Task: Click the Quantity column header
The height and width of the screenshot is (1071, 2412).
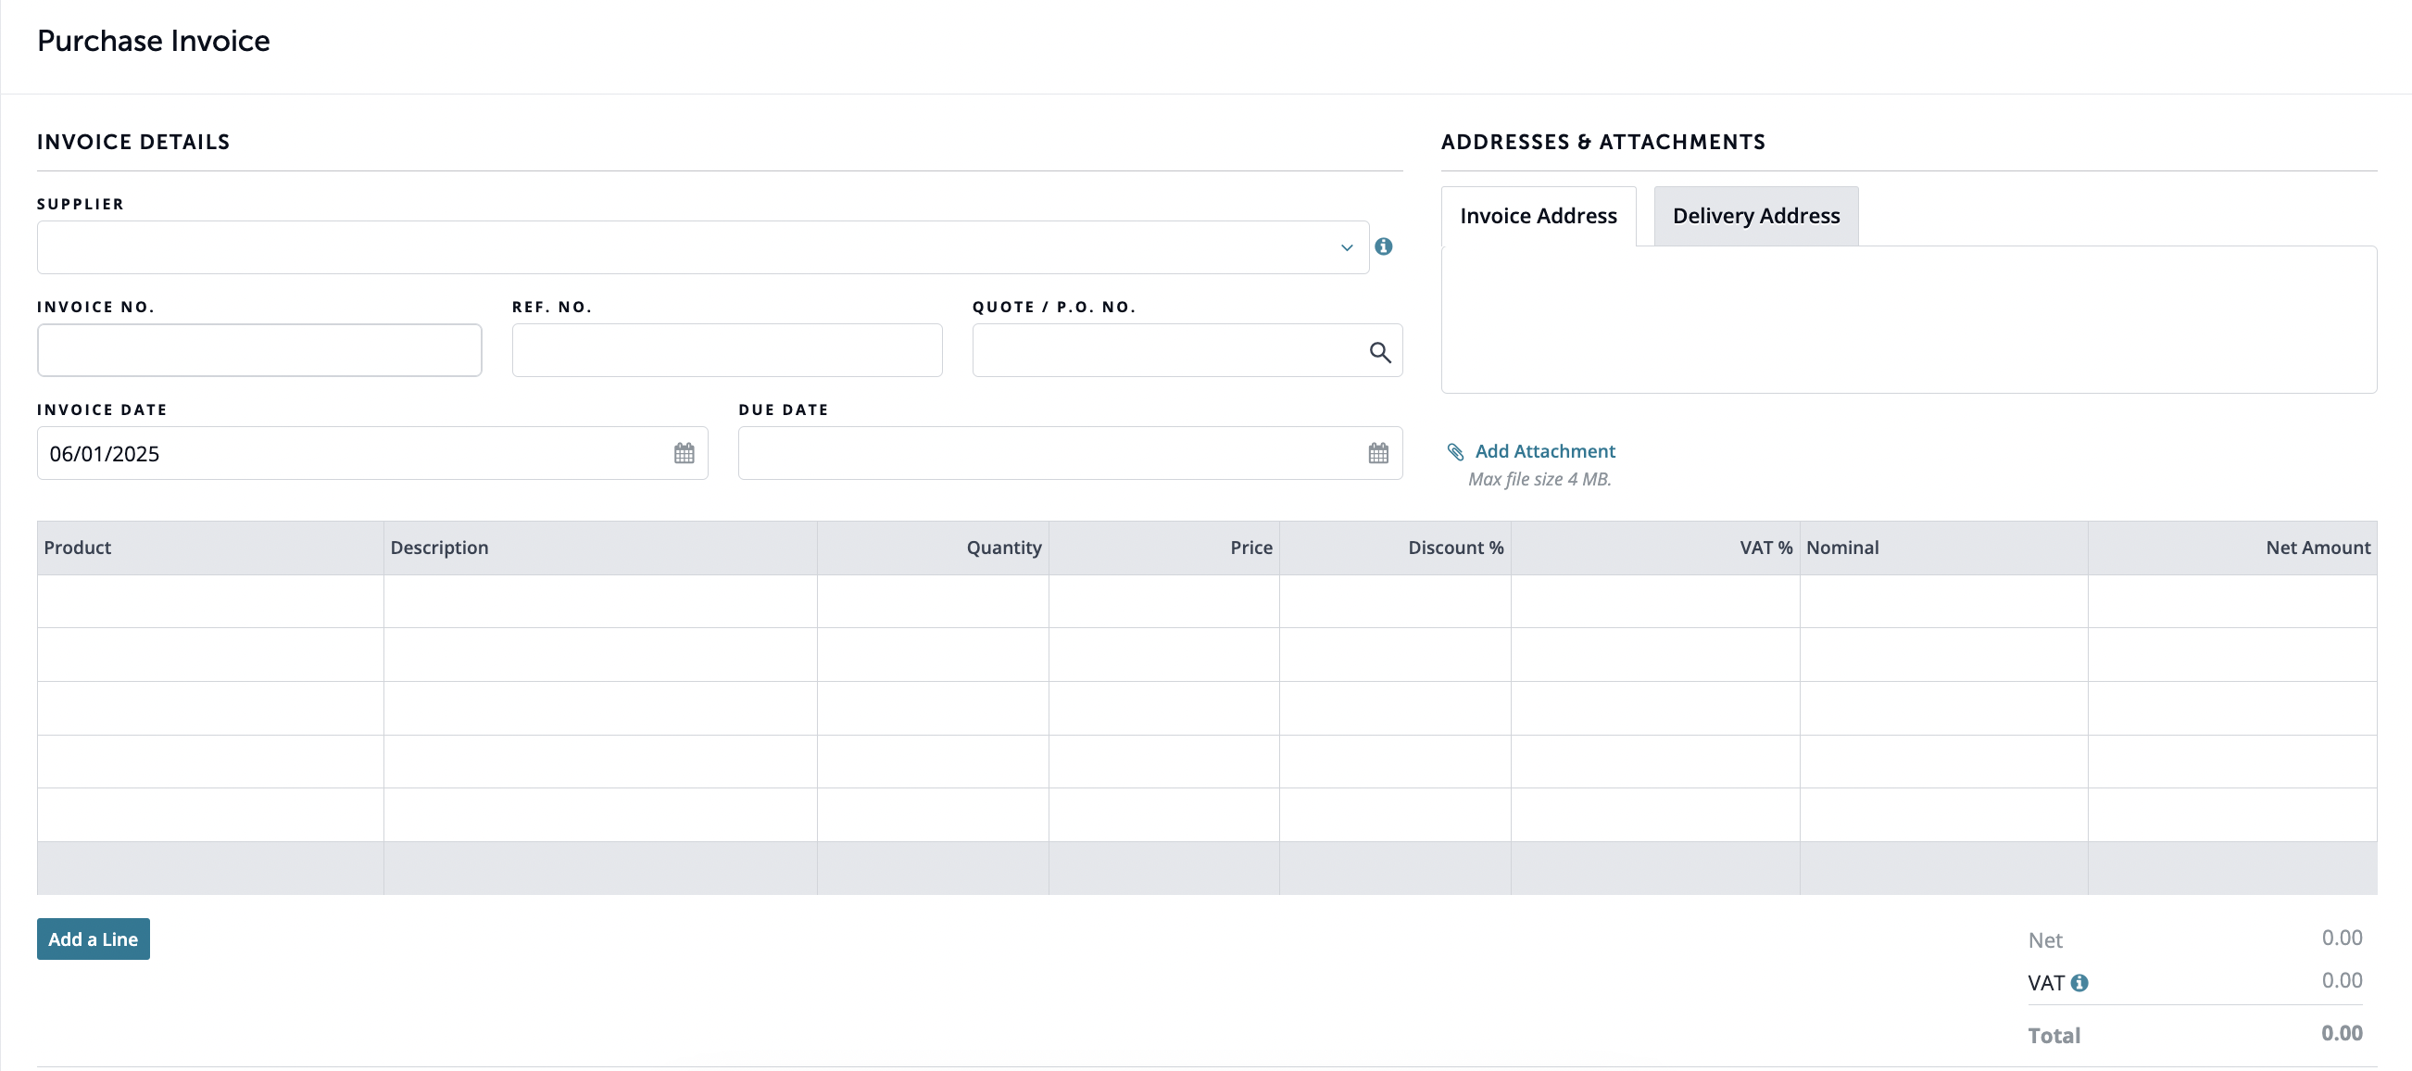Action: coord(933,548)
